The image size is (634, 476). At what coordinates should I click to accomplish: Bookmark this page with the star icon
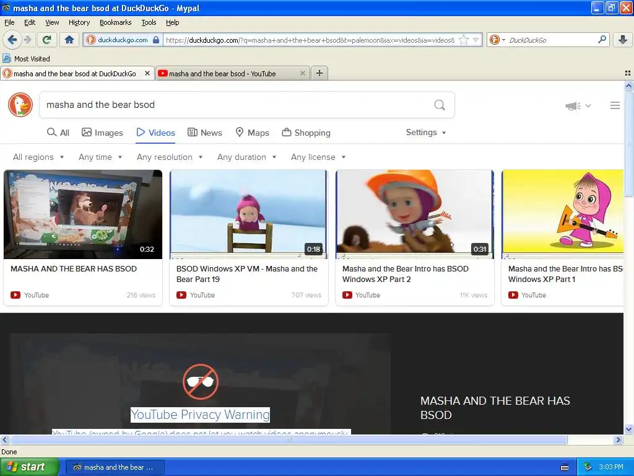(464, 40)
